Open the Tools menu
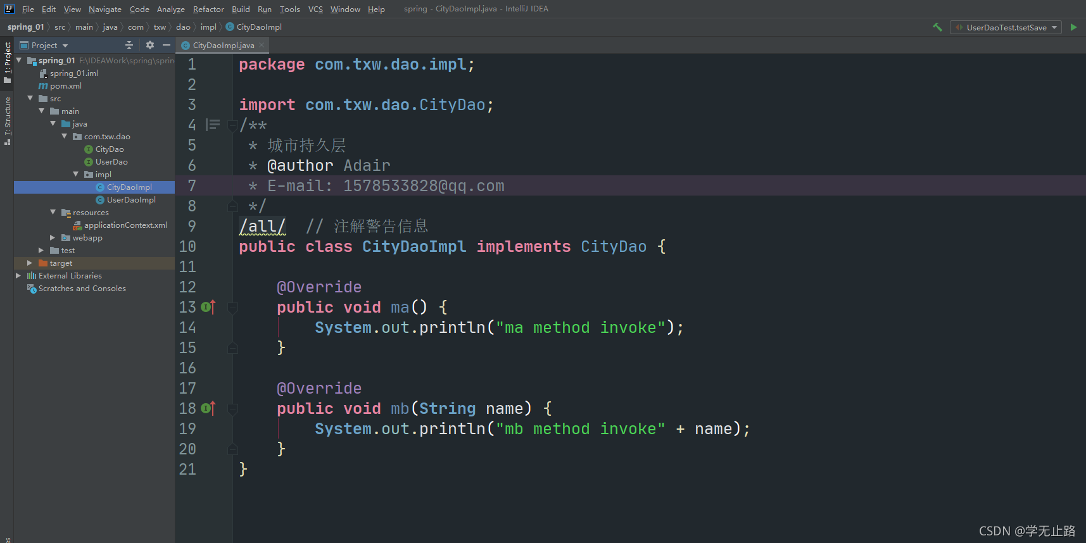Image resolution: width=1086 pixels, height=543 pixels. [289, 9]
